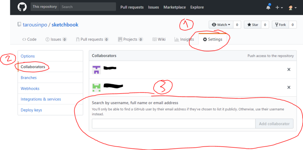Viewport: 303px width, 150px height.
Task: Switch to the repository Issues tab
Action: (56, 39)
